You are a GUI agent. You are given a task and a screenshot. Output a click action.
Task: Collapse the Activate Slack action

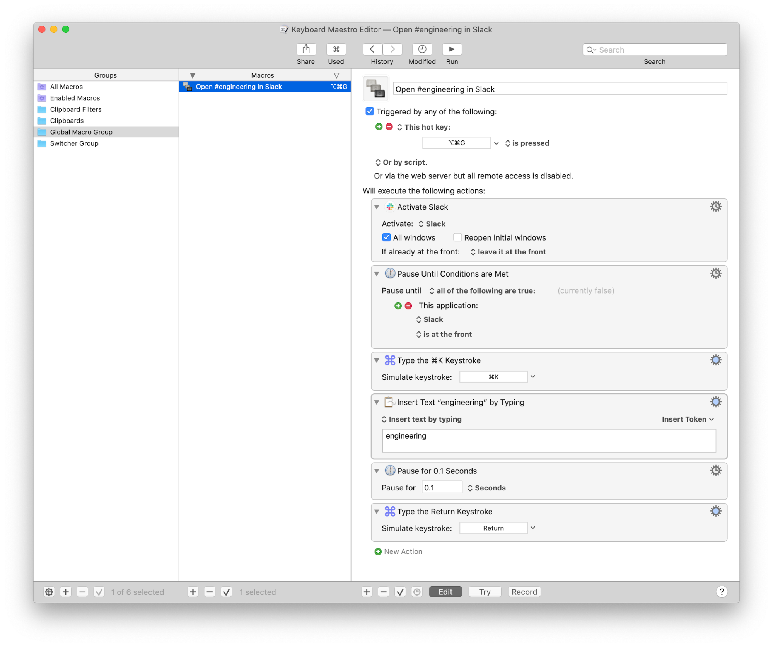[x=377, y=207]
